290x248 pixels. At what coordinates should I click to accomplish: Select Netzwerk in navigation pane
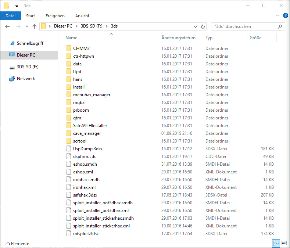[26, 79]
